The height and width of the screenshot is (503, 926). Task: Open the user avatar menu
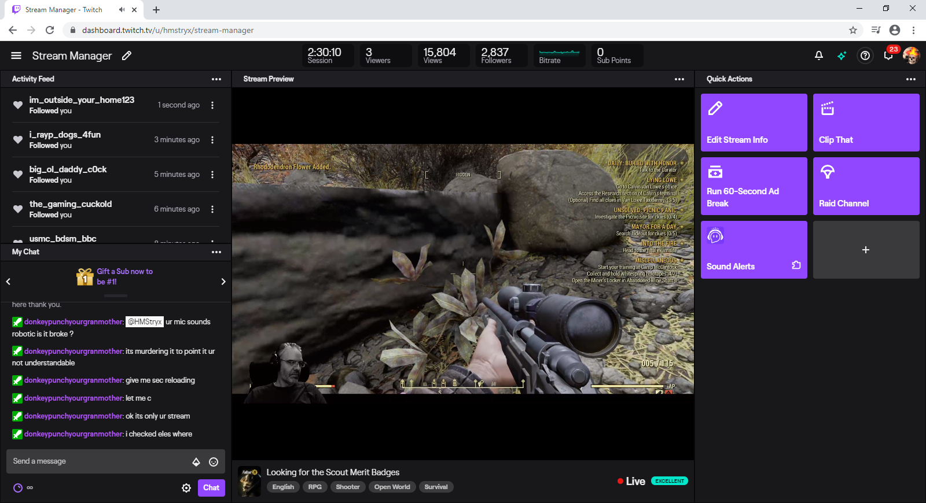pos(911,56)
